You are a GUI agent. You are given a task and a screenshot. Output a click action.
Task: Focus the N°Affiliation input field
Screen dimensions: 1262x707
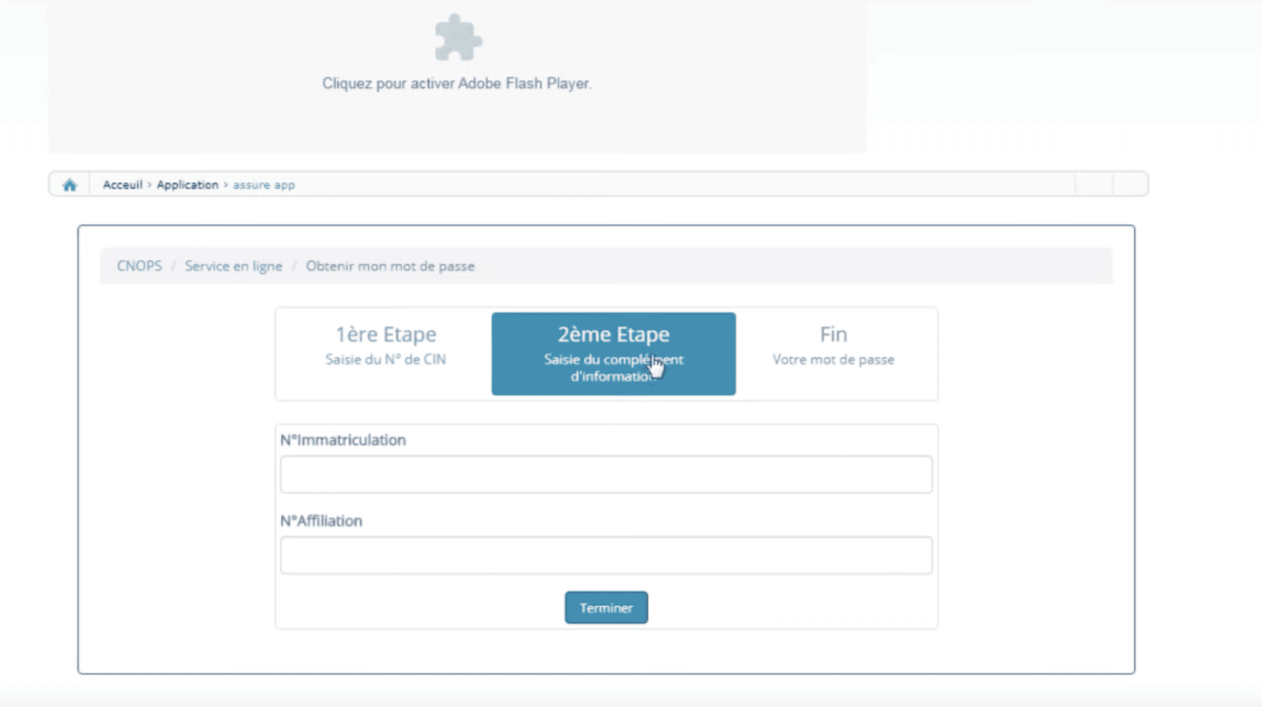click(606, 555)
